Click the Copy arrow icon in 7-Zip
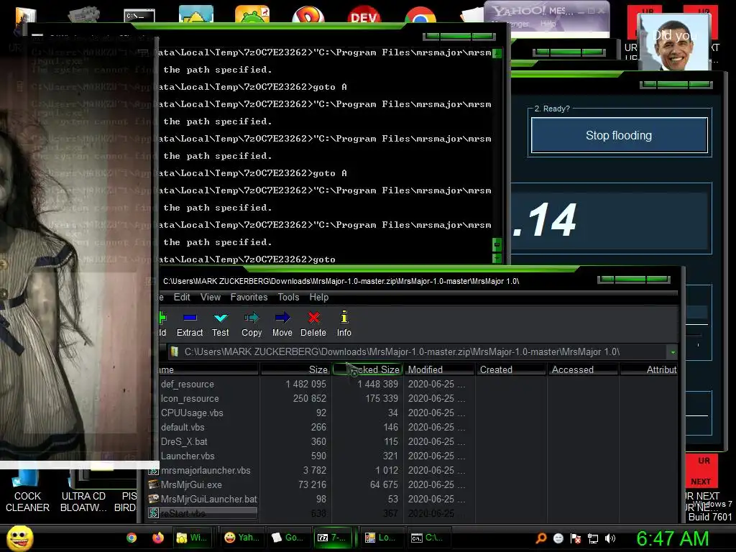 click(252, 318)
